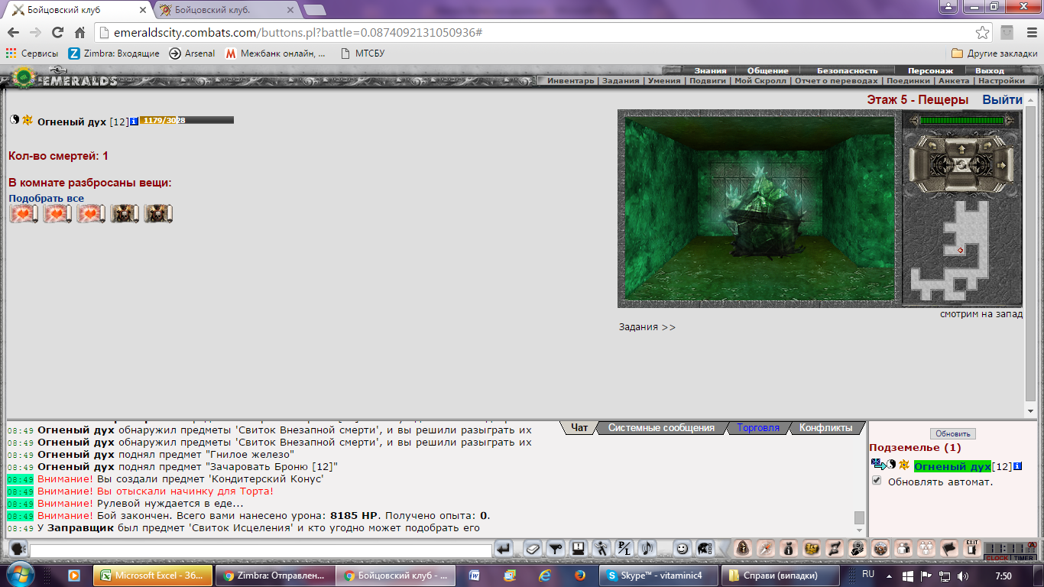1044x587 pixels.
Task: Go to browser home page
Action: 79,33
